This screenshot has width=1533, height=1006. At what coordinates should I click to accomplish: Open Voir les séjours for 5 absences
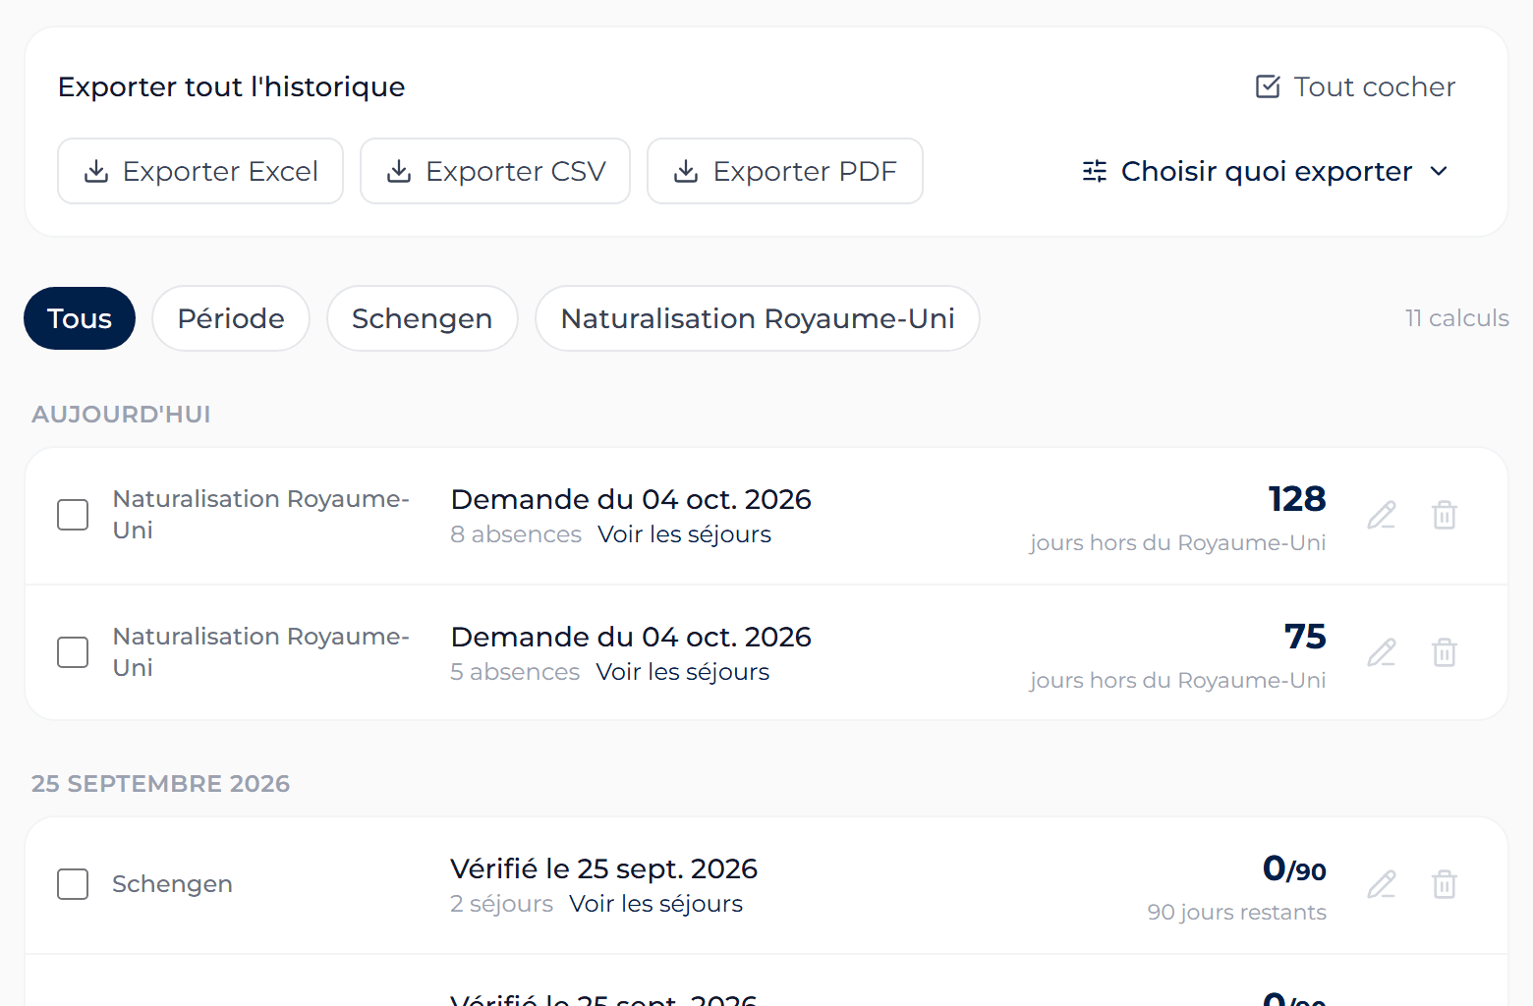(x=683, y=672)
